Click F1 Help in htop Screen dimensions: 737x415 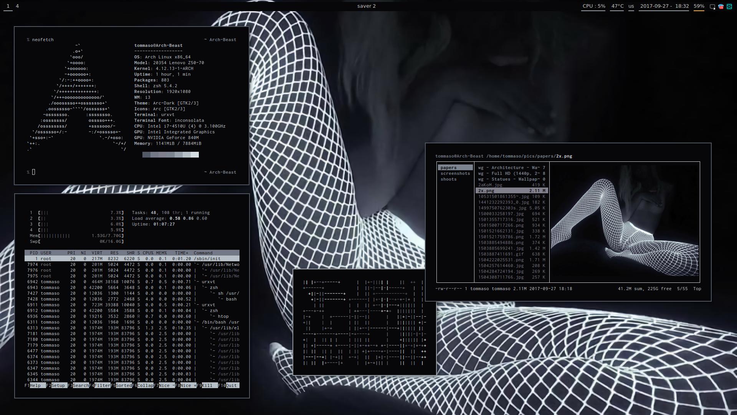coord(35,385)
